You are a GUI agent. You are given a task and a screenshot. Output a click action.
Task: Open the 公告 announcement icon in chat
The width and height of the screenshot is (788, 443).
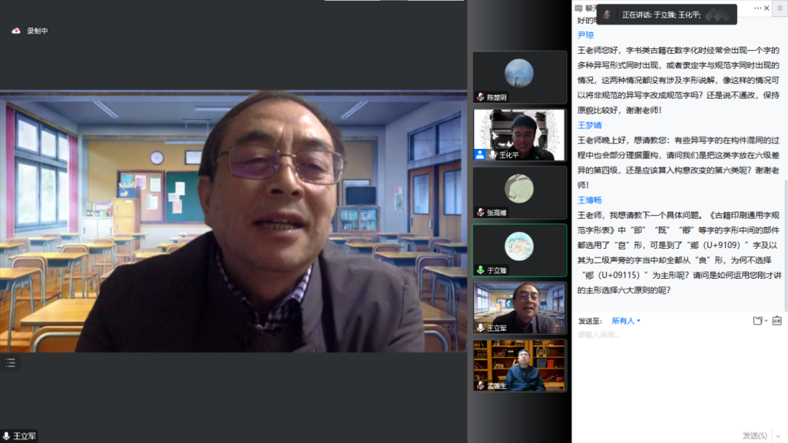777,320
